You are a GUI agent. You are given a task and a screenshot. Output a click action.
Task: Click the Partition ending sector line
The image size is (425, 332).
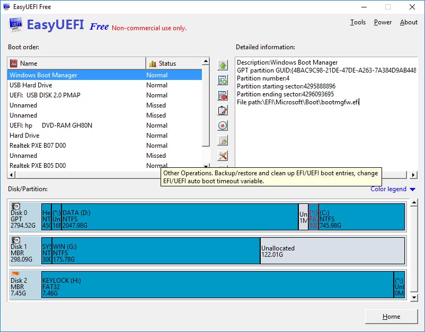tap(286, 94)
